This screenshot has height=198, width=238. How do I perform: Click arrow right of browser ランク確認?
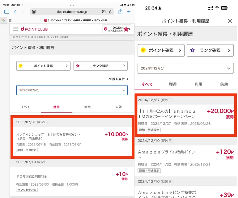click(124, 66)
